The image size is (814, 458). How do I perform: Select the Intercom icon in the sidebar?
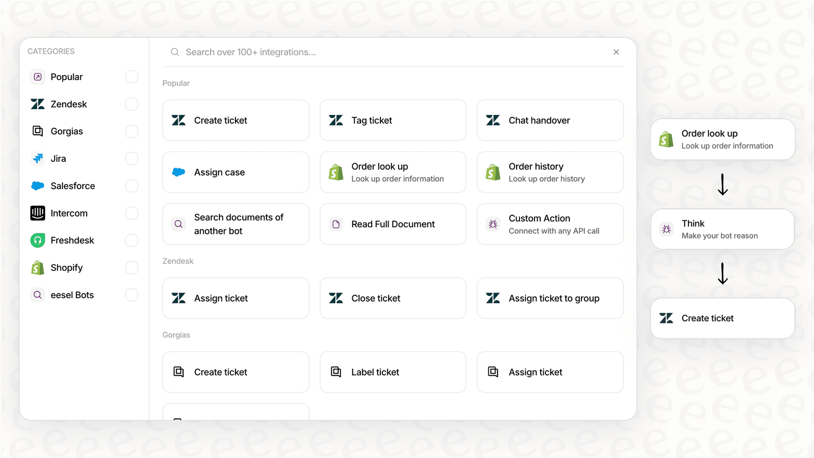coord(37,213)
